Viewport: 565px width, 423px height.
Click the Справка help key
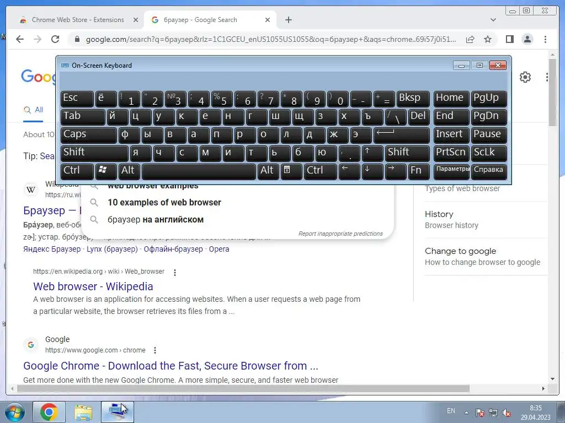pyautogui.click(x=489, y=171)
